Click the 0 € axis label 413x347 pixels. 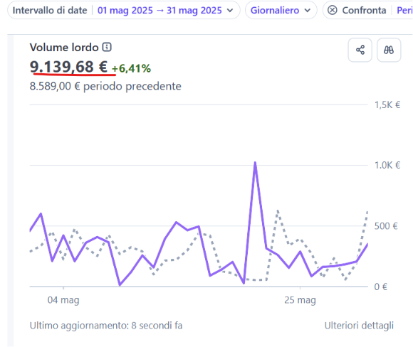click(x=381, y=287)
